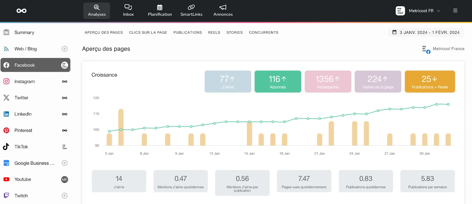Open the date range picker
The image size is (472, 204).
point(426,32)
